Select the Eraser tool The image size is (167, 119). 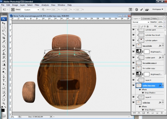coord(4,61)
